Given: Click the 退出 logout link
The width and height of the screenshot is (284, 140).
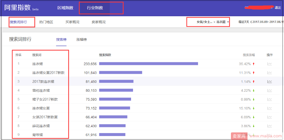Looking at the screenshot, I should 278,8.
